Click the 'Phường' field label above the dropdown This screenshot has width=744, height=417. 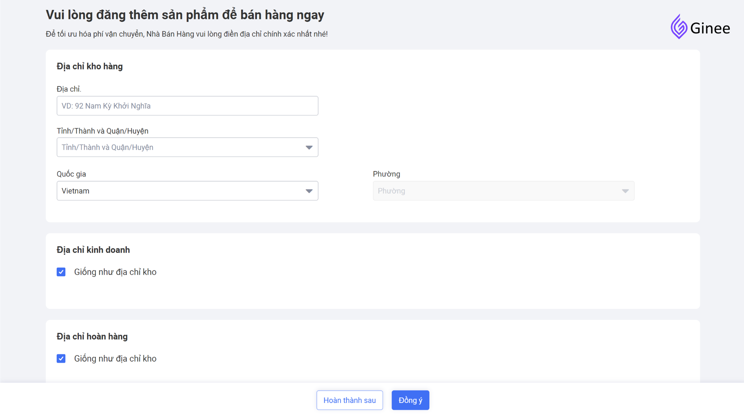(387, 174)
